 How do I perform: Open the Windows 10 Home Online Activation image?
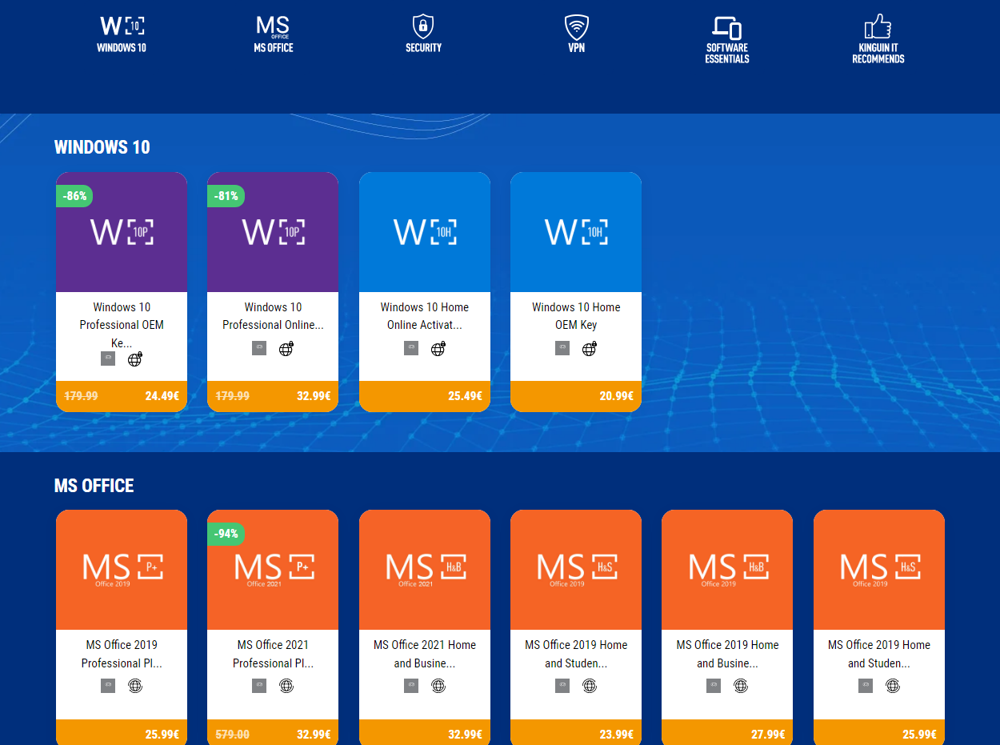click(x=425, y=232)
